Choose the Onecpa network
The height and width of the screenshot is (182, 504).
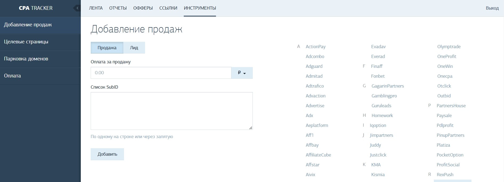click(445, 76)
